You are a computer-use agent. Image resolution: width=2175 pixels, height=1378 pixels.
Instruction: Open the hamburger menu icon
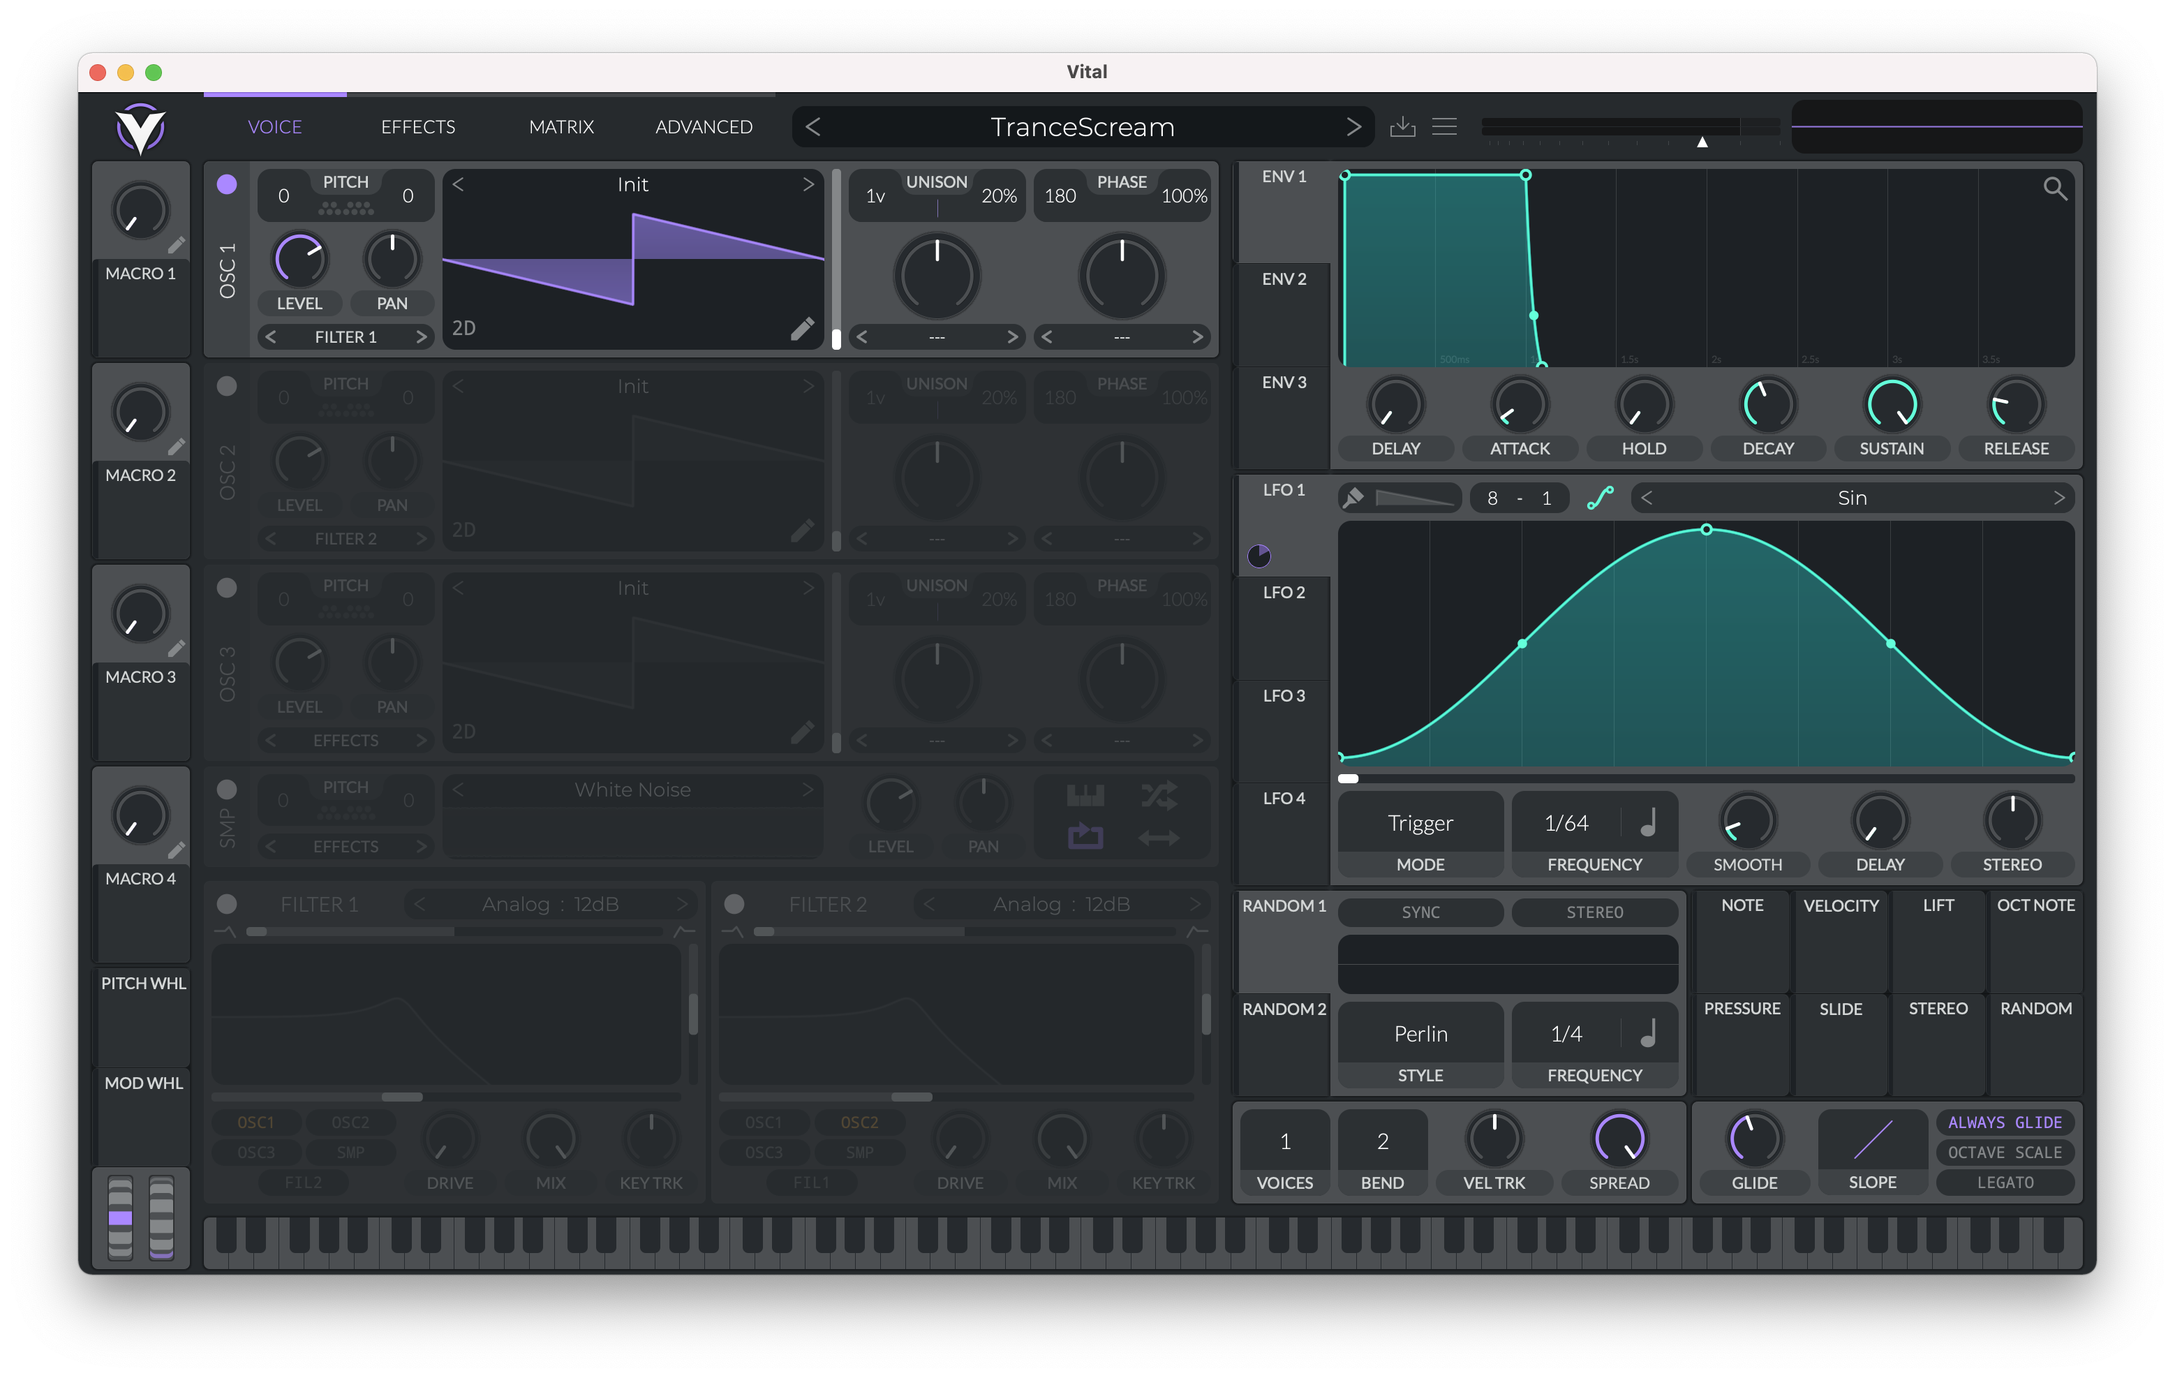coord(1444,126)
